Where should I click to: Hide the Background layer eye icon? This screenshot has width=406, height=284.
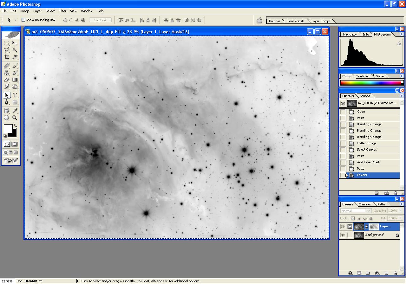343,235
